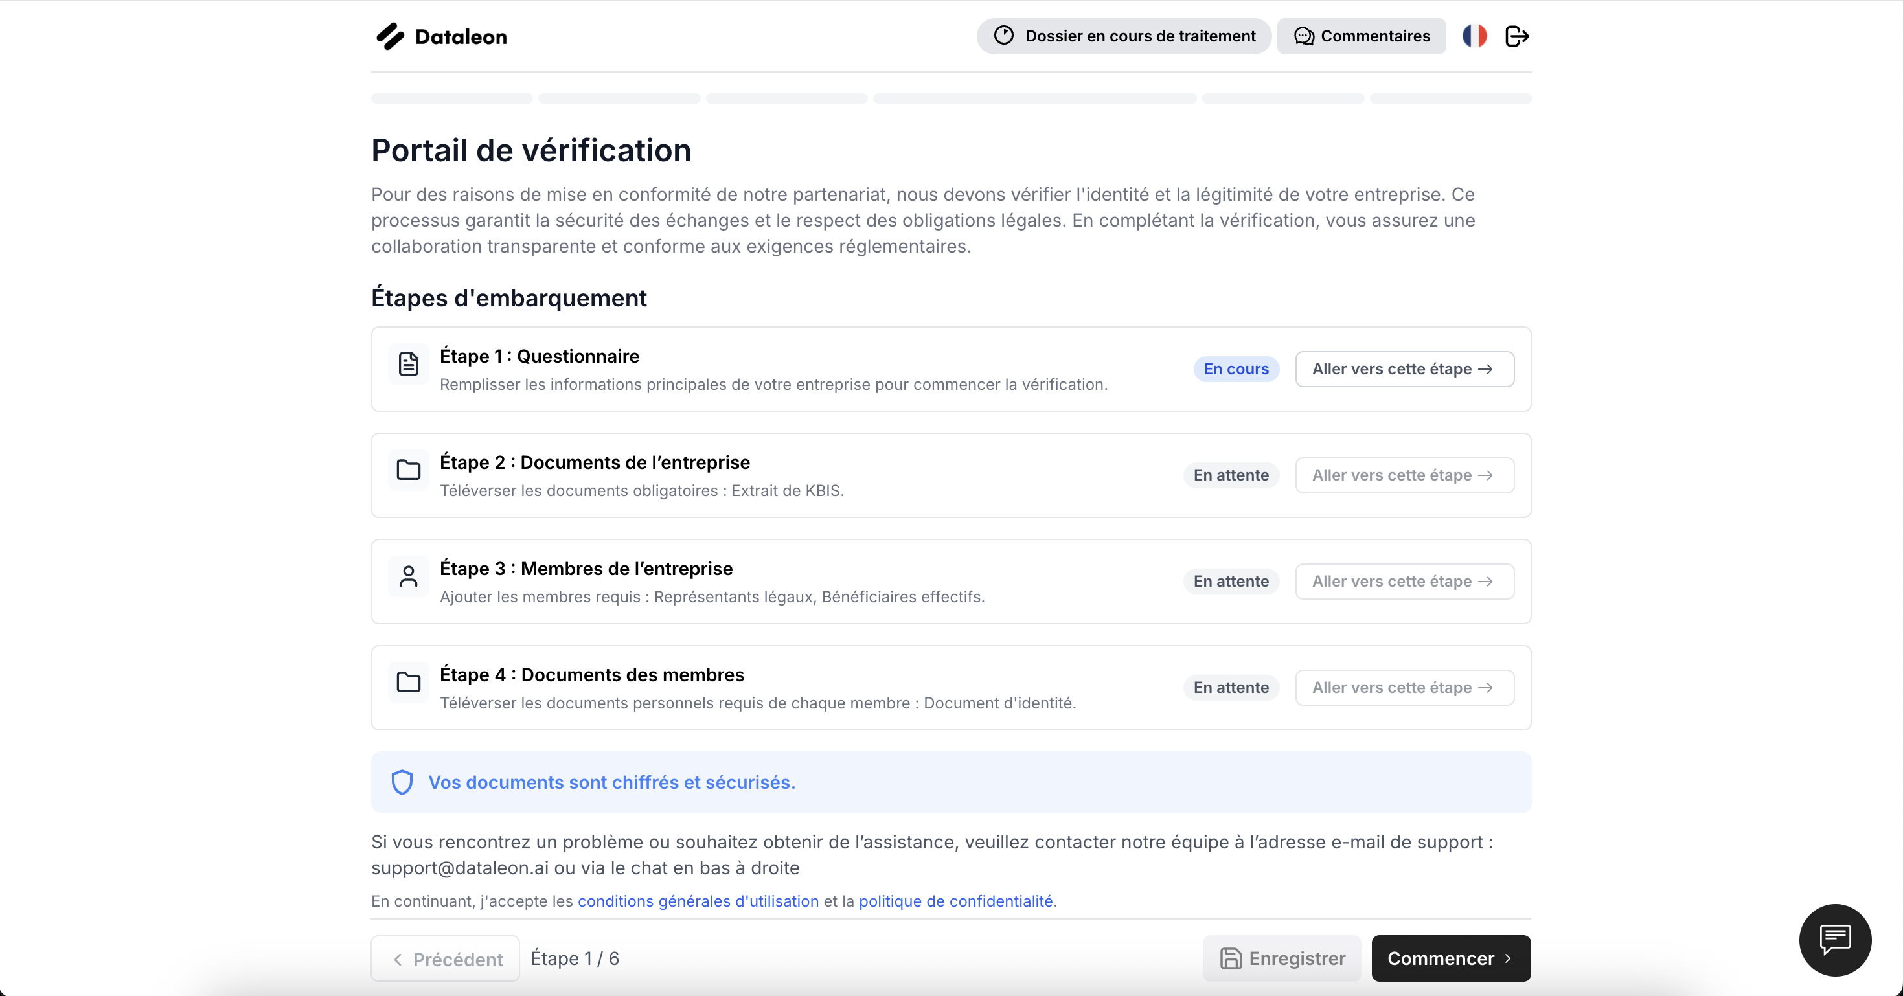This screenshot has height=996, width=1903.
Task: Click the En attente badge for Étape 2
Action: point(1231,475)
